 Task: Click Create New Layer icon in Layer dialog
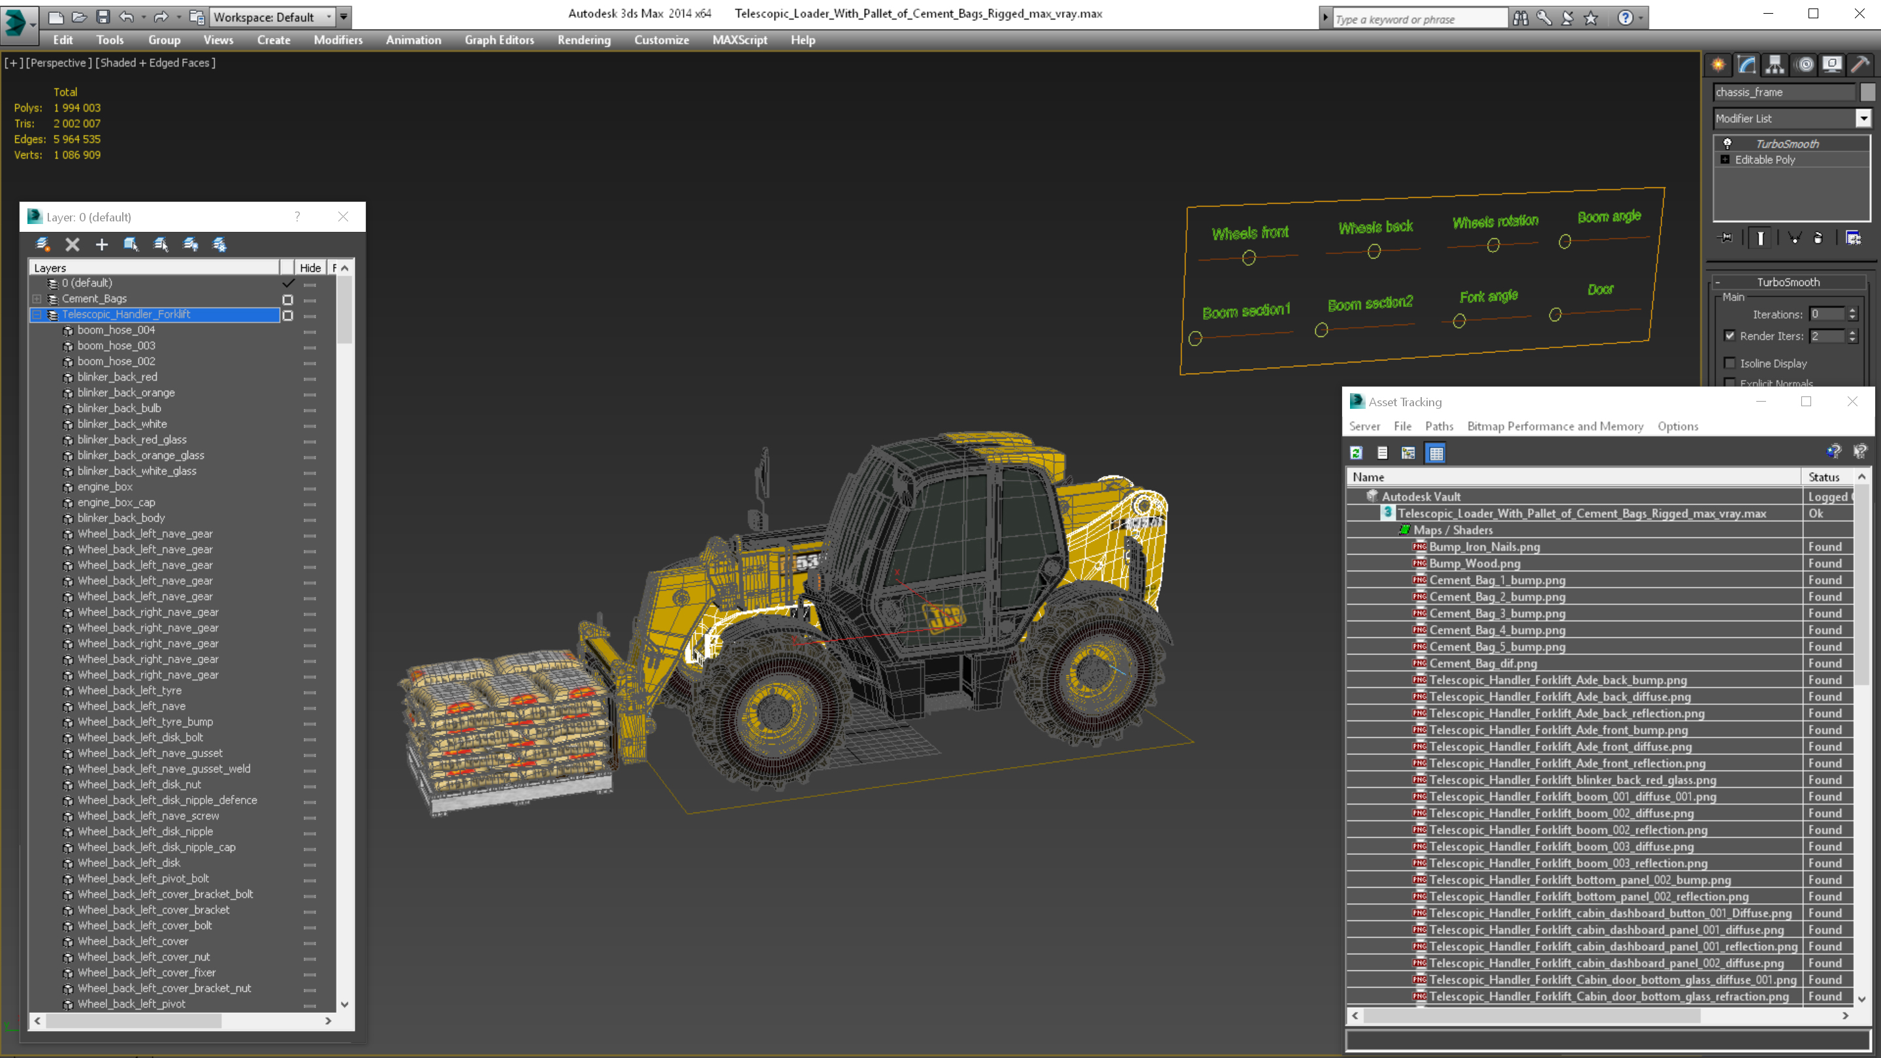point(42,245)
